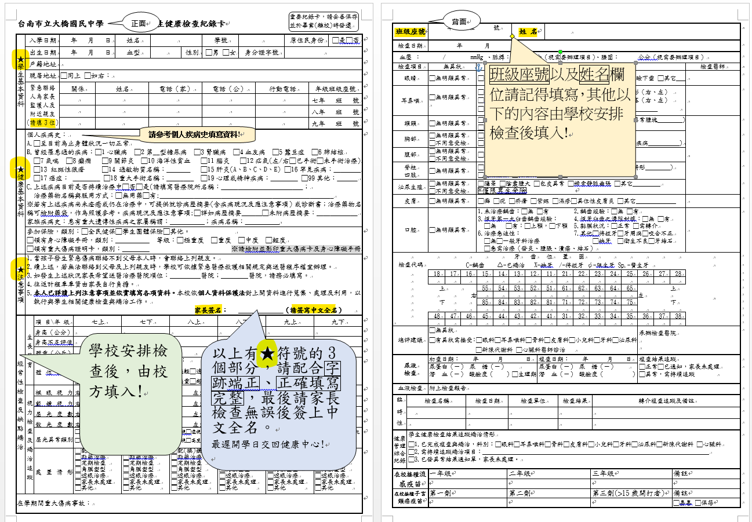Click the 九年 班 號 cell
Image resolution: width=752 pixels, height=522 pixels.
tap(336, 123)
